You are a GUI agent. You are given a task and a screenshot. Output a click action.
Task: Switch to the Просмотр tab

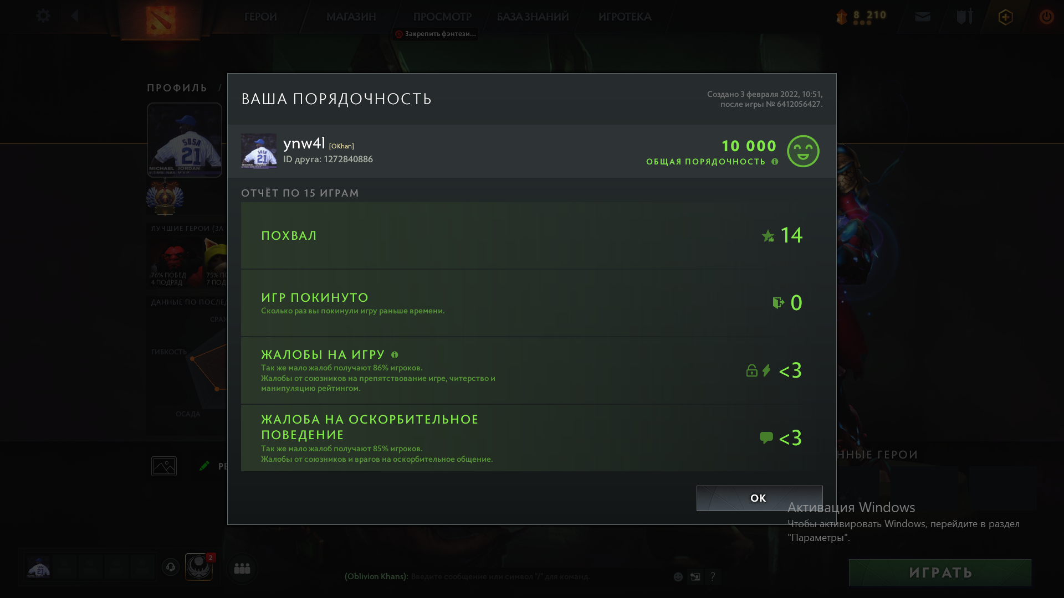442,17
